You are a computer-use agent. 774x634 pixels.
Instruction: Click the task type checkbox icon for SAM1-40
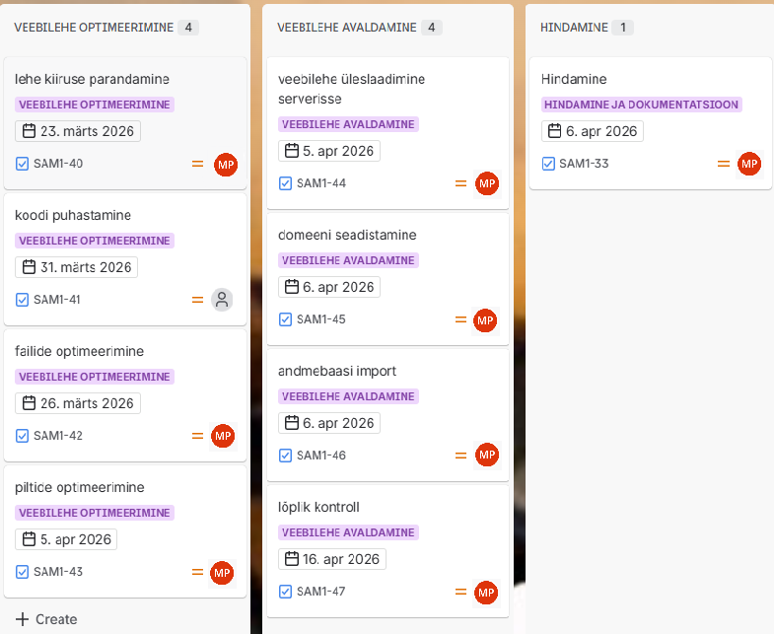(23, 164)
